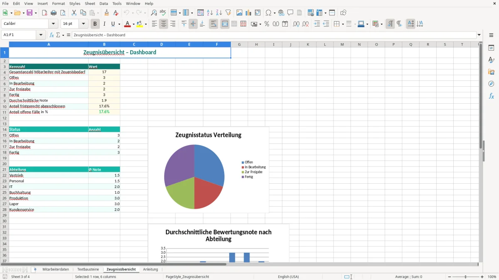Toggle Merge and Center Cells
The width and height of the screenshot is (499, 280).
[225, 24]
